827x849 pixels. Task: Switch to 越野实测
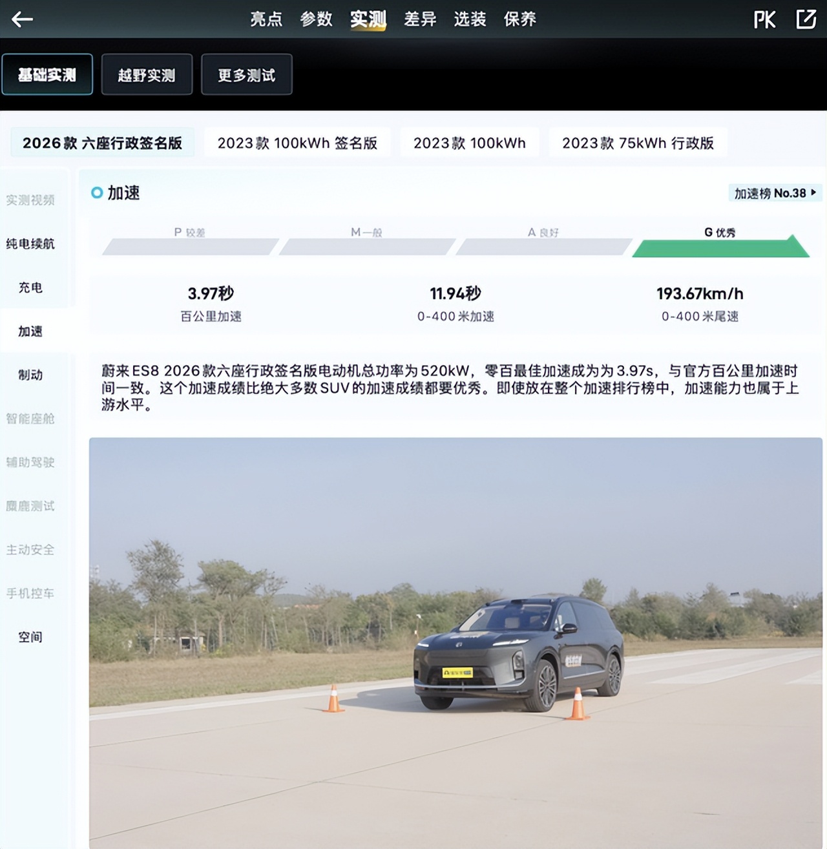147,75
